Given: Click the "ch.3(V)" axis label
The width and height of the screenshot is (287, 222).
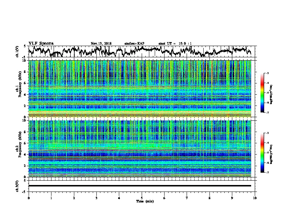Looking at the screenshot, I should pos(17,186).
